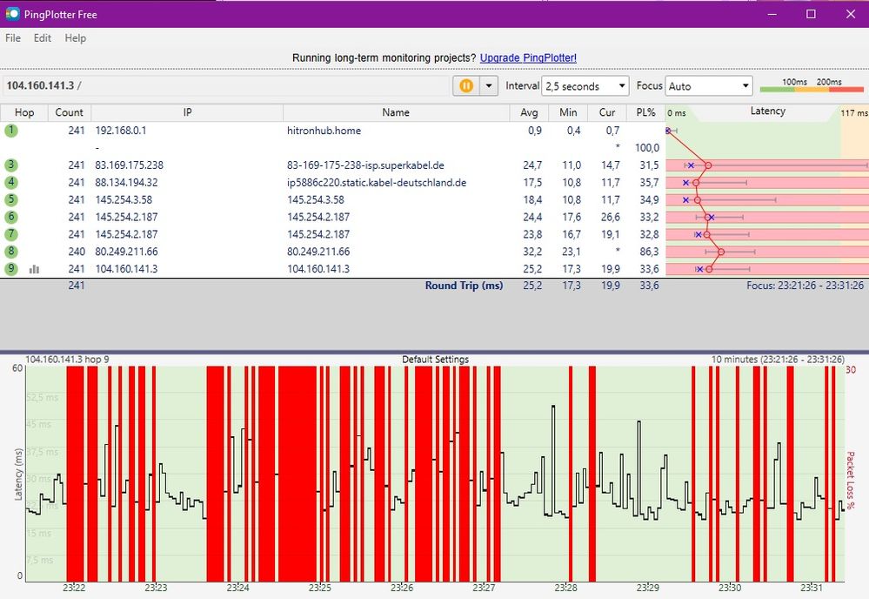The height and width of the screenshot is (599, 869).
Task: Click the Upgrade PingPlotter! link
Action: 528,58
